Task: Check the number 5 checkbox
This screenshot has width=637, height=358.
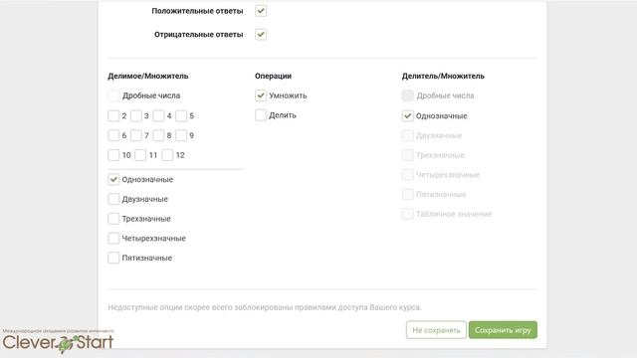Action: (x=181, y=116)
